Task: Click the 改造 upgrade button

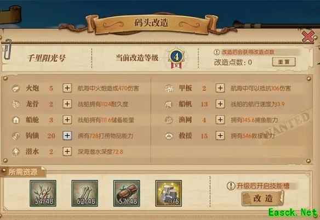Action: [262, 198]
